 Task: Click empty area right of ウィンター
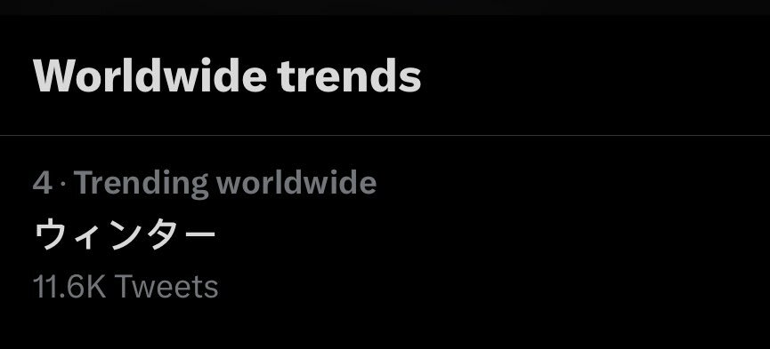click(491, 235)
